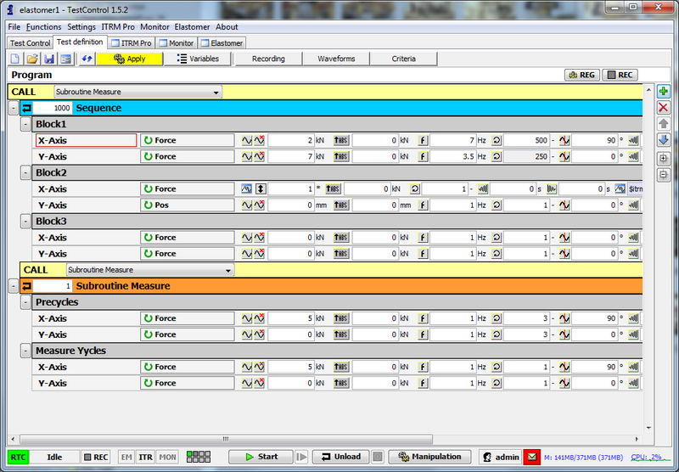Viewport: 679px width, 472px height.
Task: Click the ramp icon at end of Precycles X-Axis row
Action: pyautogui.click(x=633, y=318)
